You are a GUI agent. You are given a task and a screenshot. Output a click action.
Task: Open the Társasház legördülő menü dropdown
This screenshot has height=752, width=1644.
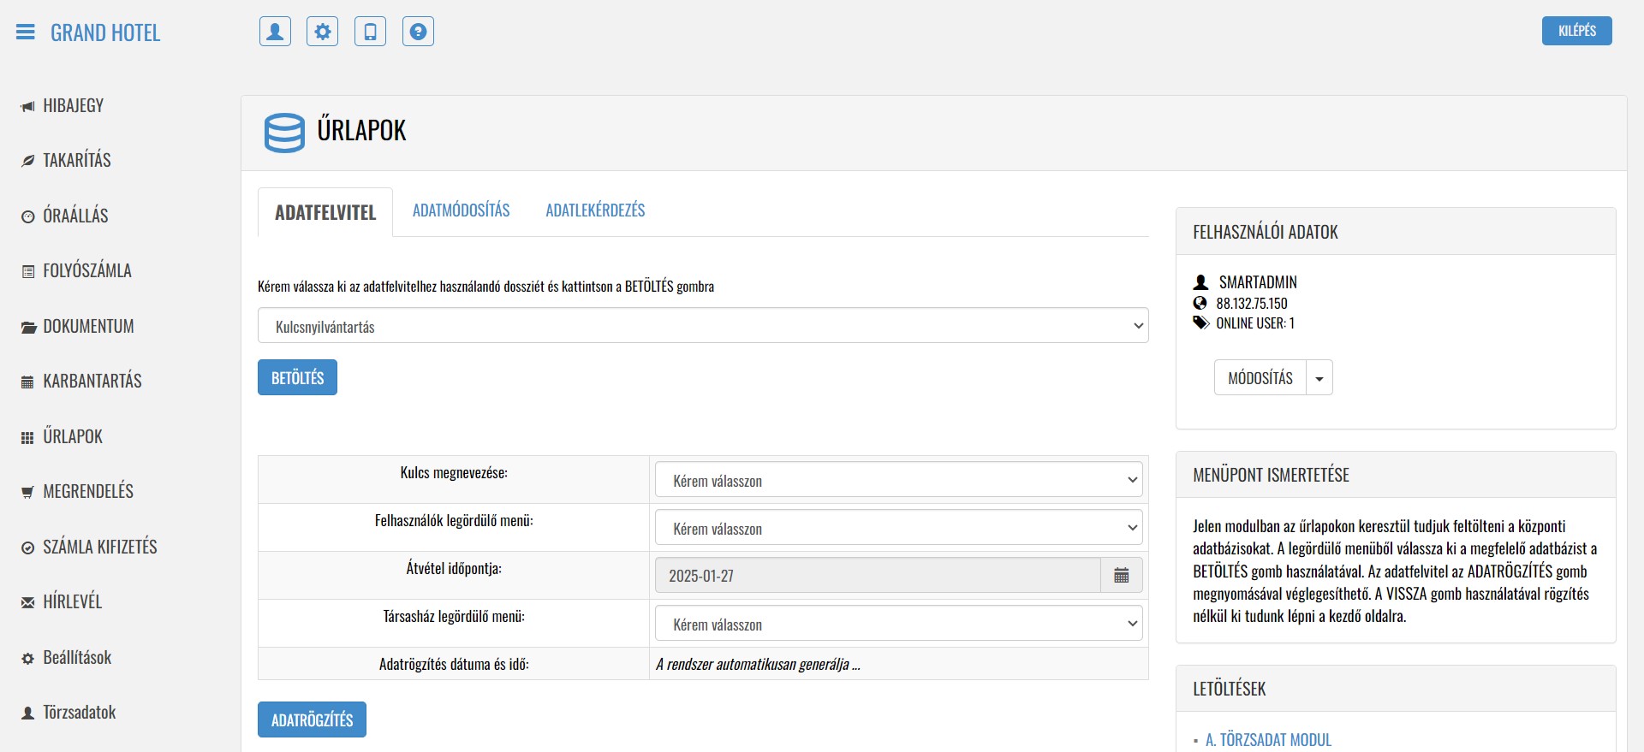898,624
